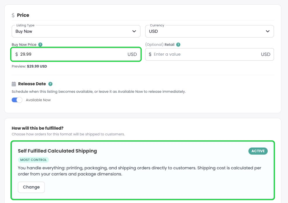Image resolution: width=288 pixels, height=203 pixels.
Task: Open help icon next to Buy Now Price
Action: (40, 44)
